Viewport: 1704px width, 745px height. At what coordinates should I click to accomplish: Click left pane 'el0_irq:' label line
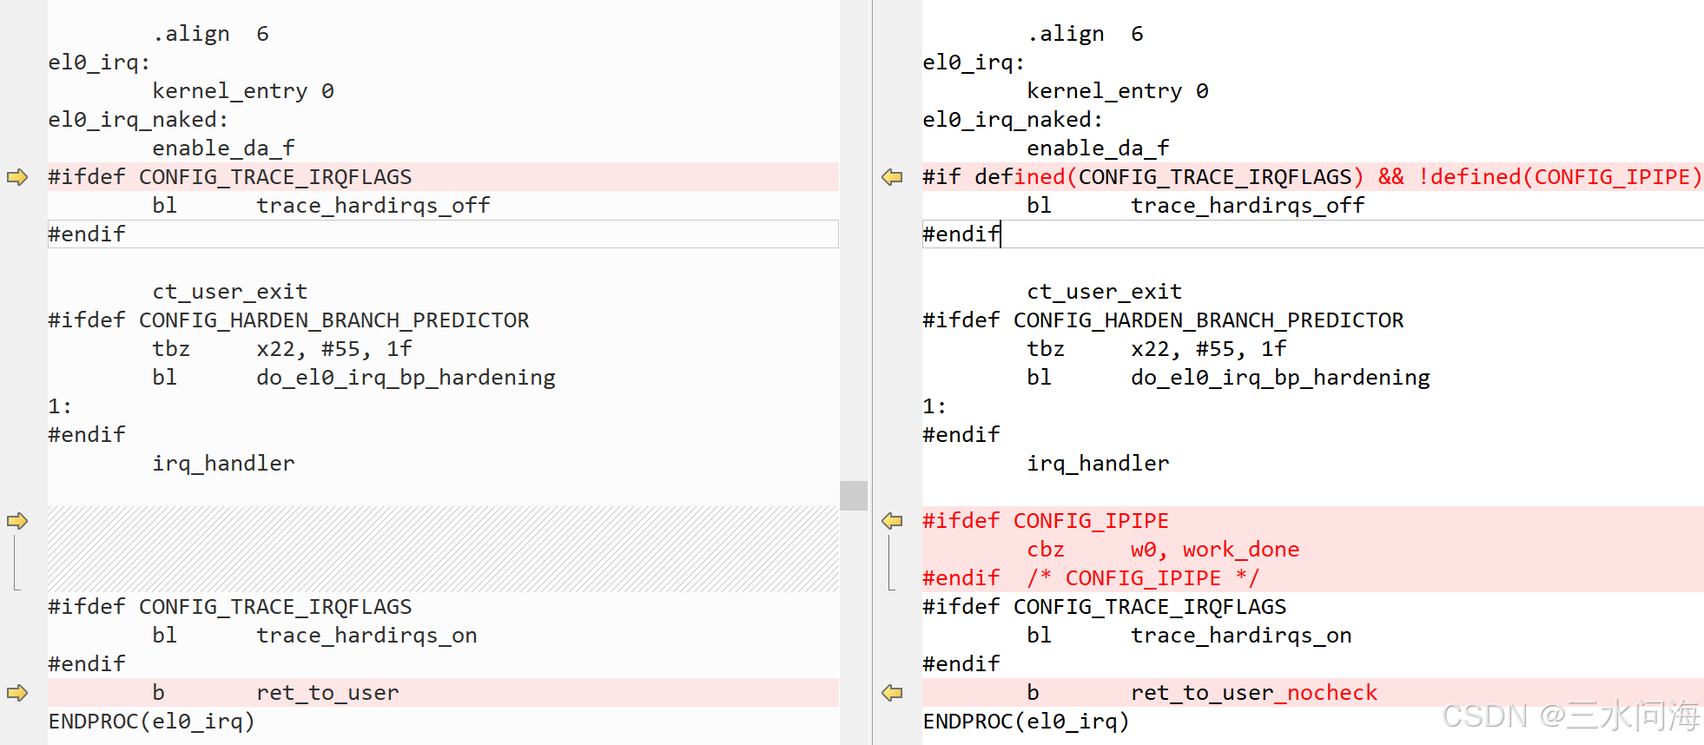pyautogui.click(x=99, y=63)
